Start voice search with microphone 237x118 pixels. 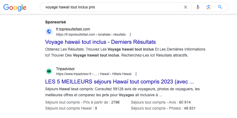(x=198, y=7)
